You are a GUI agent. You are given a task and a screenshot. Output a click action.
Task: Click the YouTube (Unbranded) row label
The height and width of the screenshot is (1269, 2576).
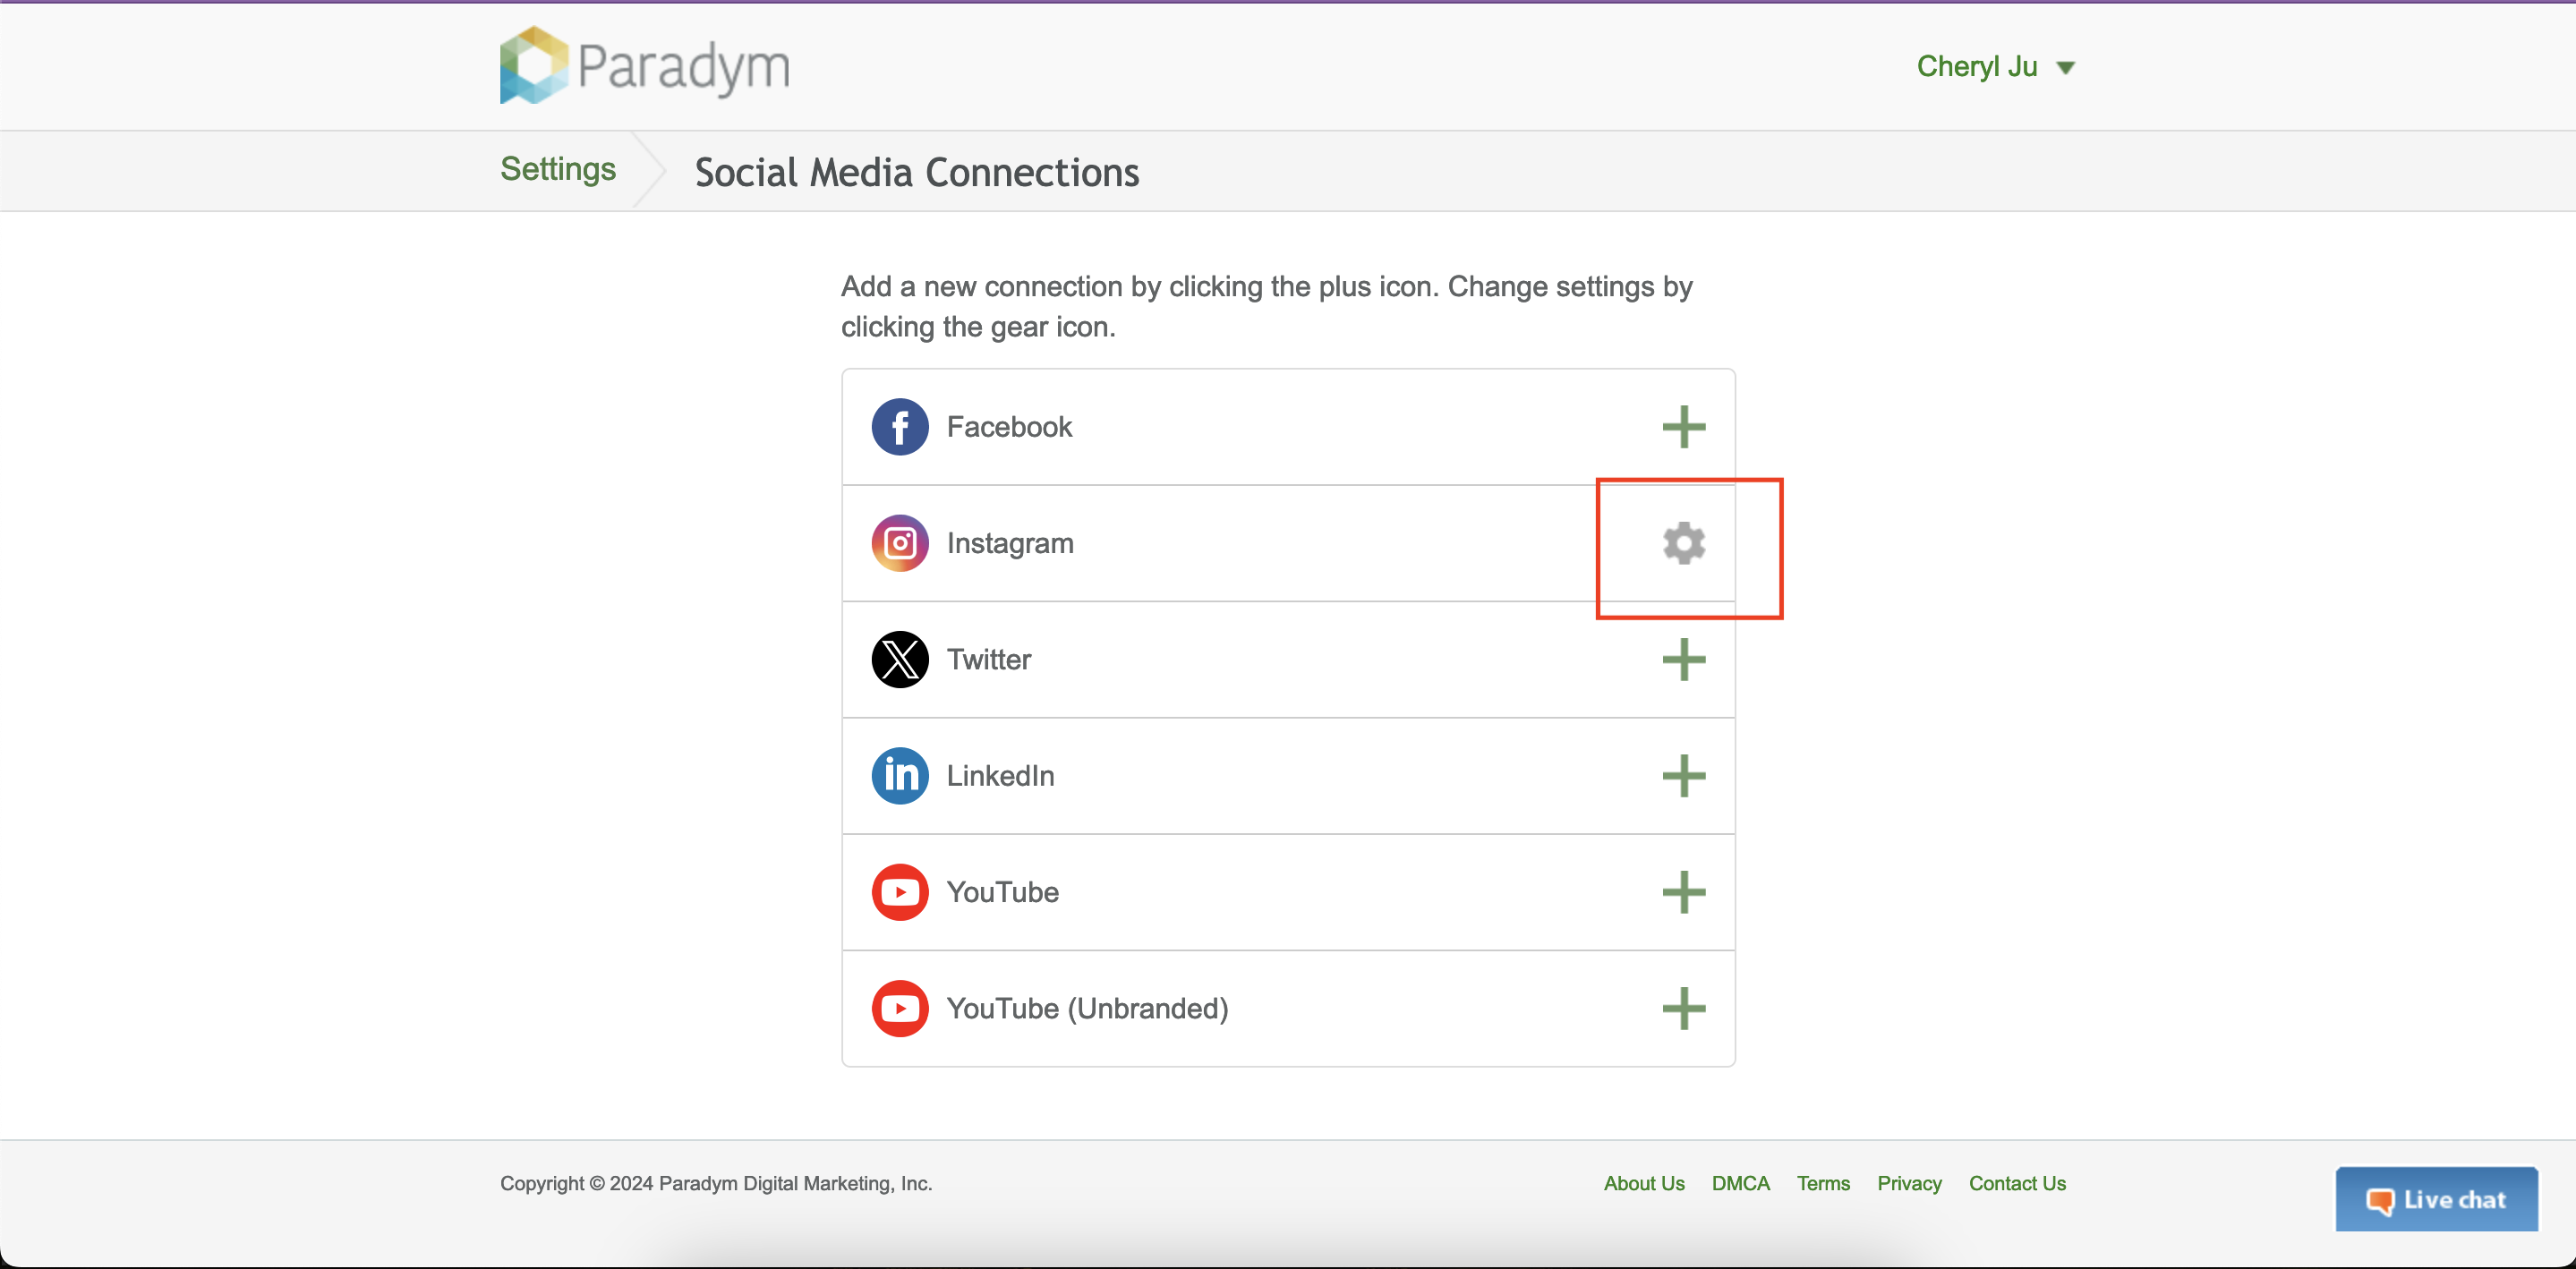click(1087, 1008)
